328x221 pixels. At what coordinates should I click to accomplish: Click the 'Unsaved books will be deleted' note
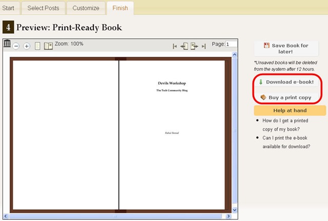pyautogui.click(x=285, y=66)
